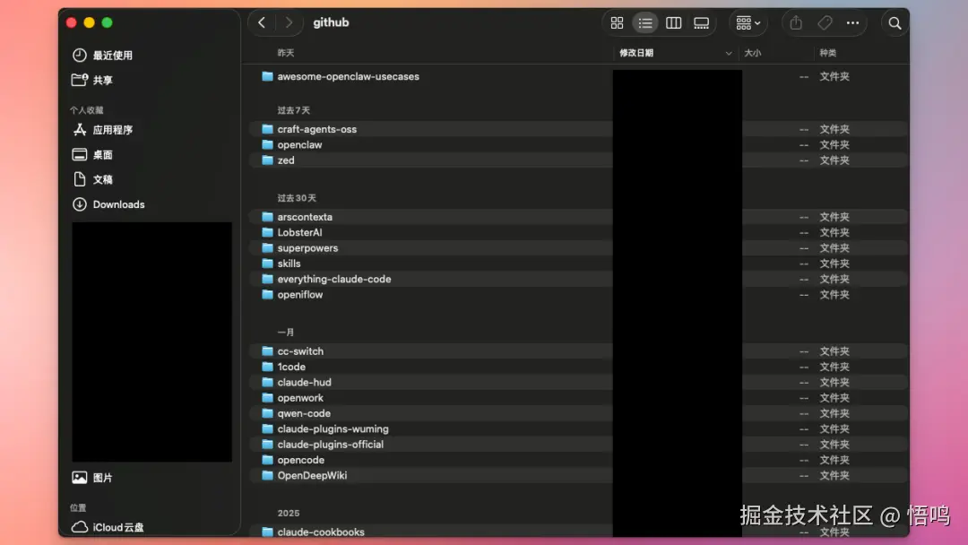Image resolution: width=968 pixels, height=545 pixels.
Task: Sort by 大小 column header
Action: click(753, 53)
